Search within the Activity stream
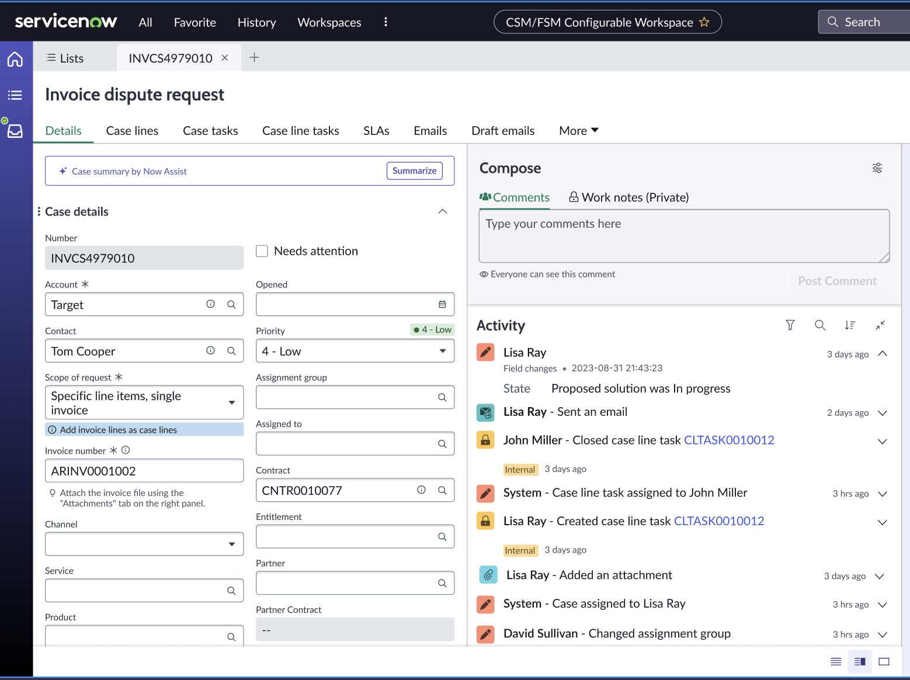Image resolution: width=910 pixels, height=680 pixels. point(820,325)
